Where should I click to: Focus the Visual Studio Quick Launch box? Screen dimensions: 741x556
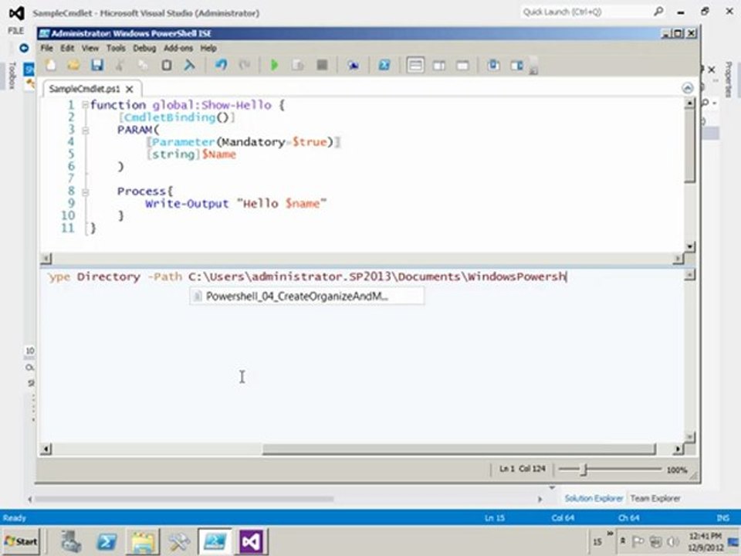[593, 12]
